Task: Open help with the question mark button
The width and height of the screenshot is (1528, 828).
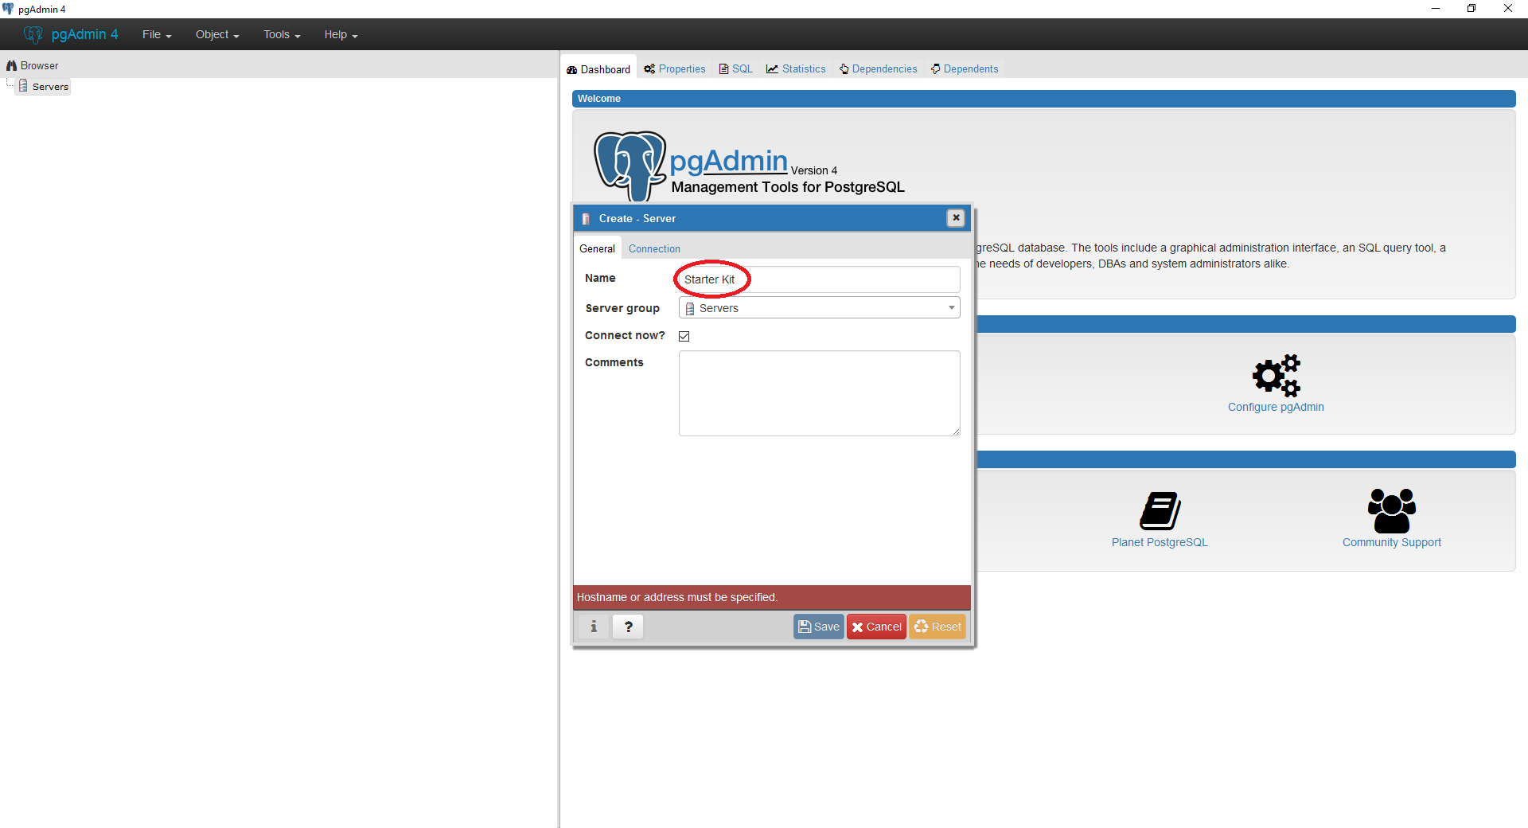Action: pos(629,627)
